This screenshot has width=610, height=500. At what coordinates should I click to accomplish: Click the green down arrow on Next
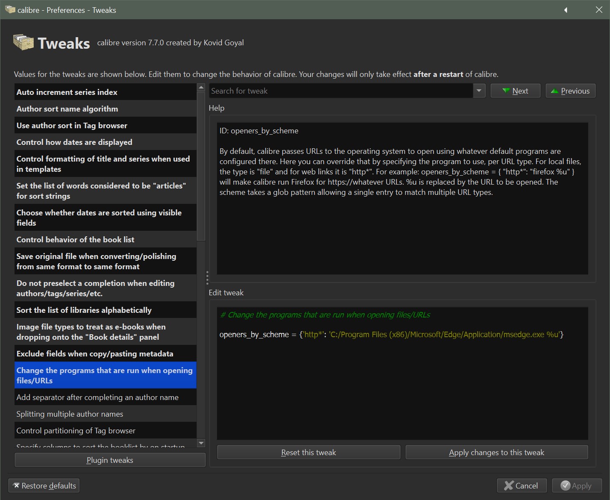(x=506, y=91)
